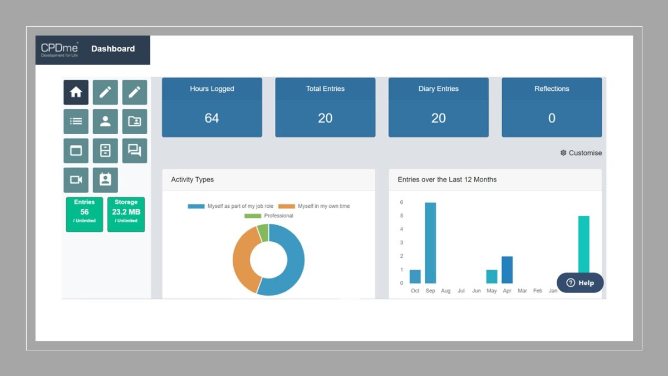Open the archive cabinet icon
Screen dimensions: 668x376
click(105, 150)
